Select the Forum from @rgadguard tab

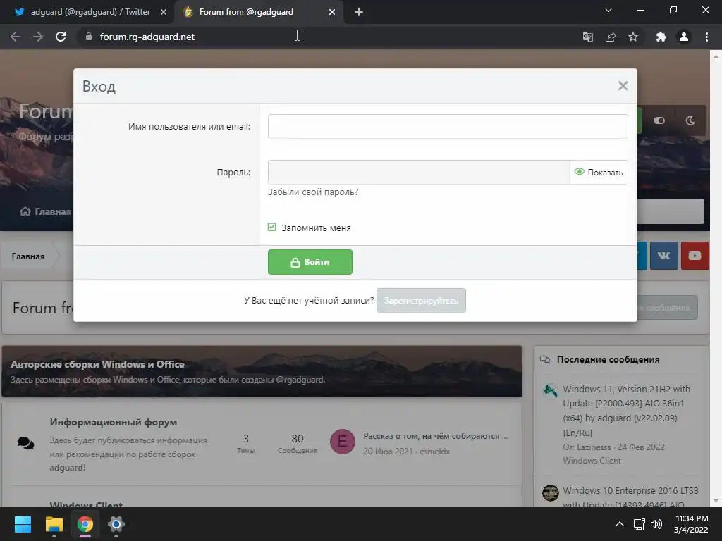click(246, 12)
